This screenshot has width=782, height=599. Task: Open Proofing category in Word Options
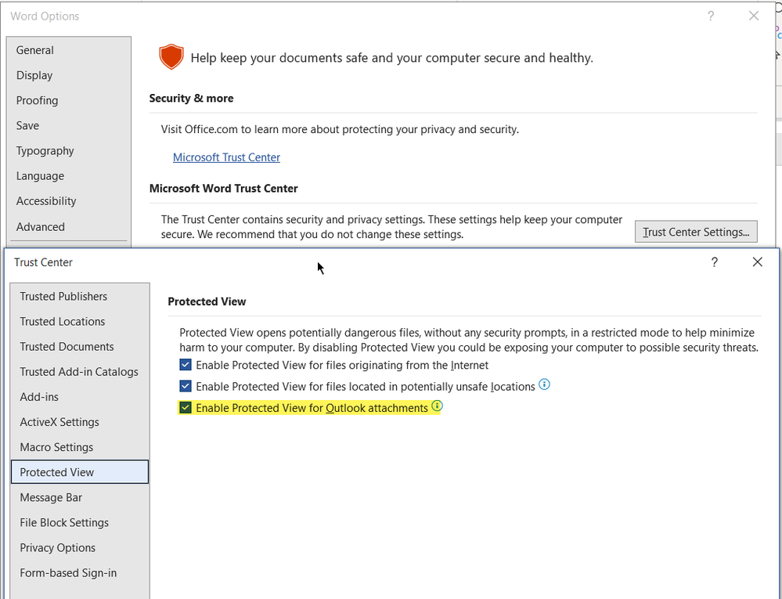(x=69, y=100)
